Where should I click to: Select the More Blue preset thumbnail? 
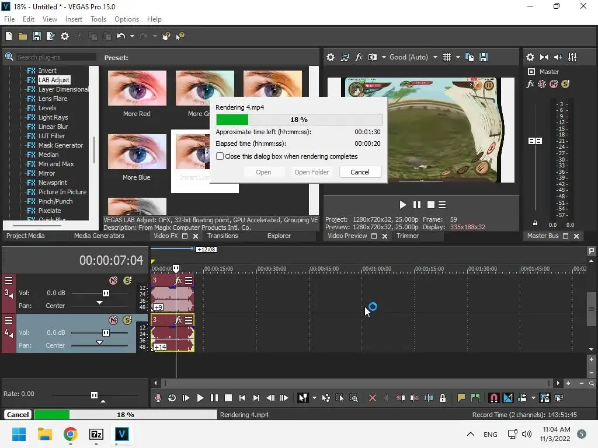137,152
